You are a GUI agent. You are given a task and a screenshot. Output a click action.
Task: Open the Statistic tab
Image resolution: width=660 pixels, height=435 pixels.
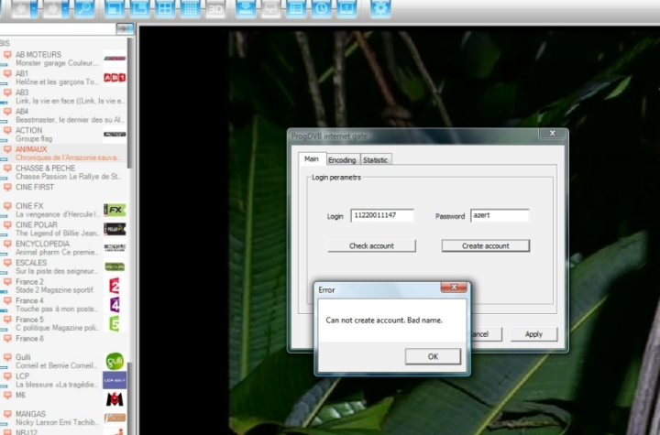pyautogui.click(x=376, y=159)
